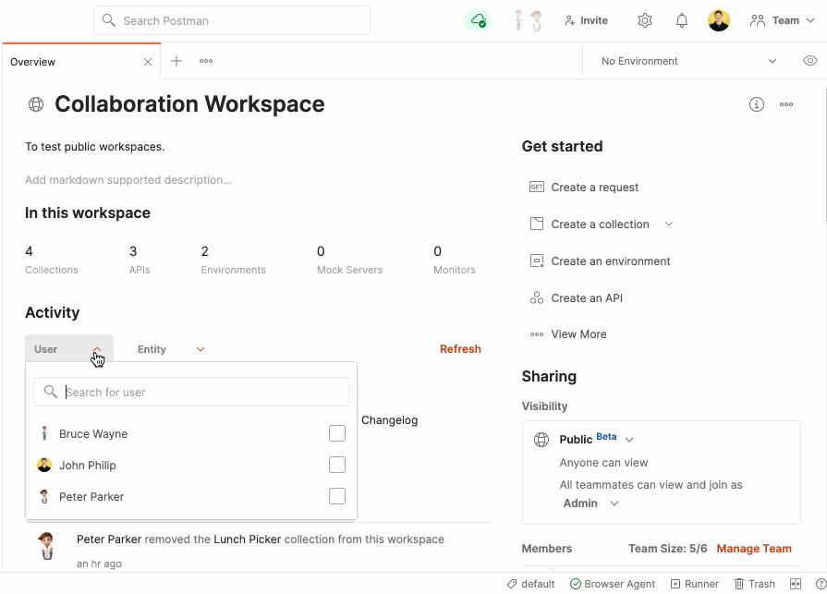
Task: Check the John Philip checkbox
Action: [x=337, y=465]
